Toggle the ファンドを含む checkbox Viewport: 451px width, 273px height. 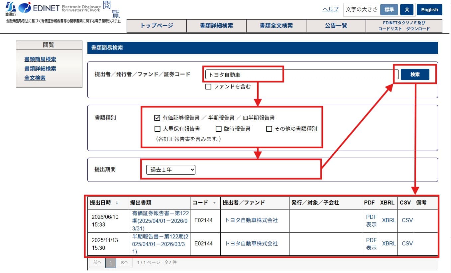pyautogui.click(x=208, y=87)
